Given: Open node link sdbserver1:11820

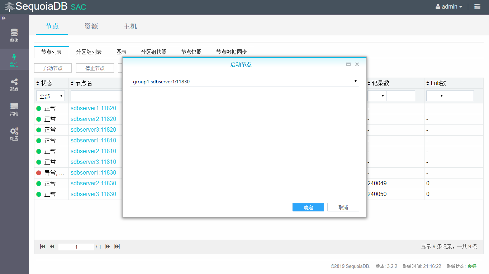Looking at the screenshot, I should 93,108.
